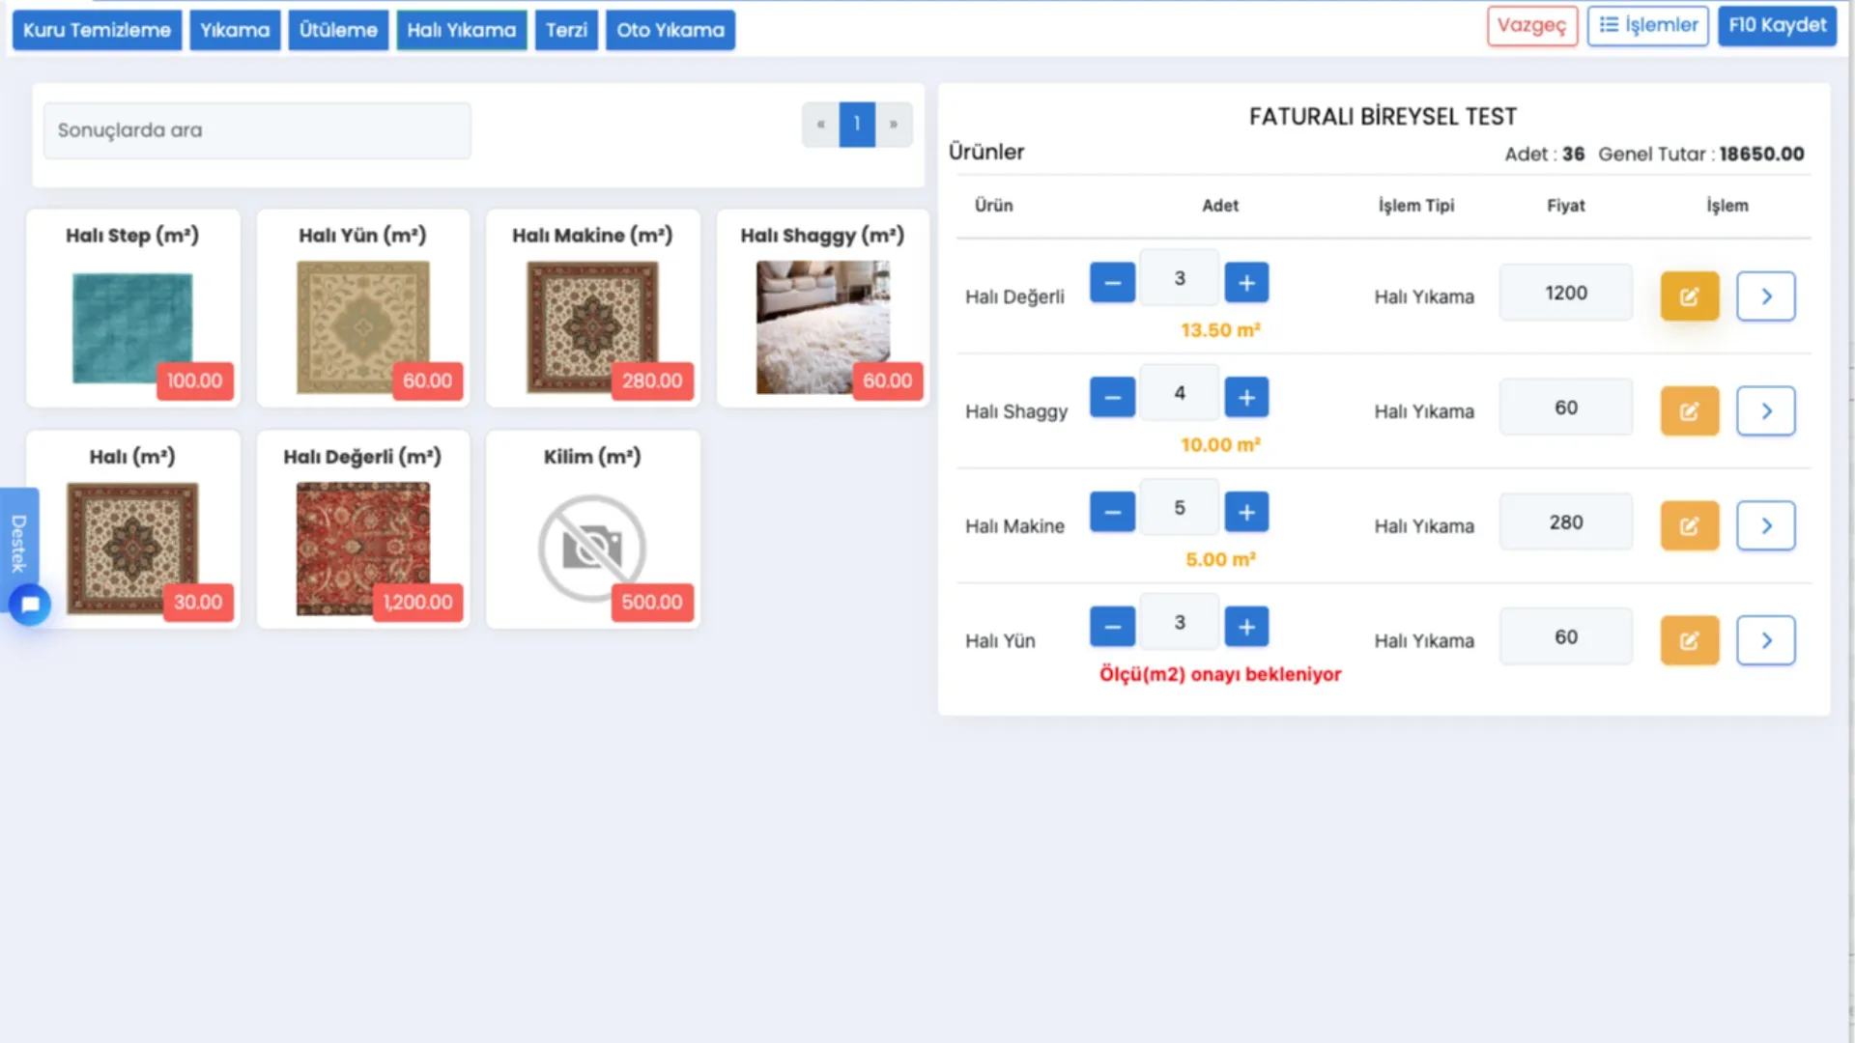Click edit icon for Halı Değerli row

tap(1689, 296)
